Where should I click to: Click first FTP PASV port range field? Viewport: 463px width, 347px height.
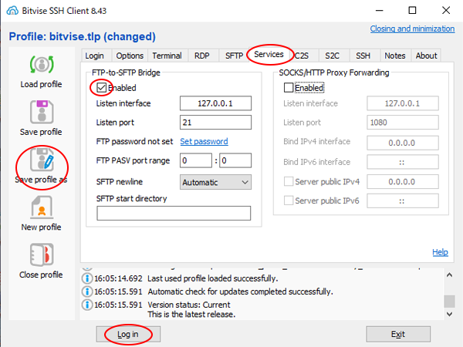(x=196, y=160)
